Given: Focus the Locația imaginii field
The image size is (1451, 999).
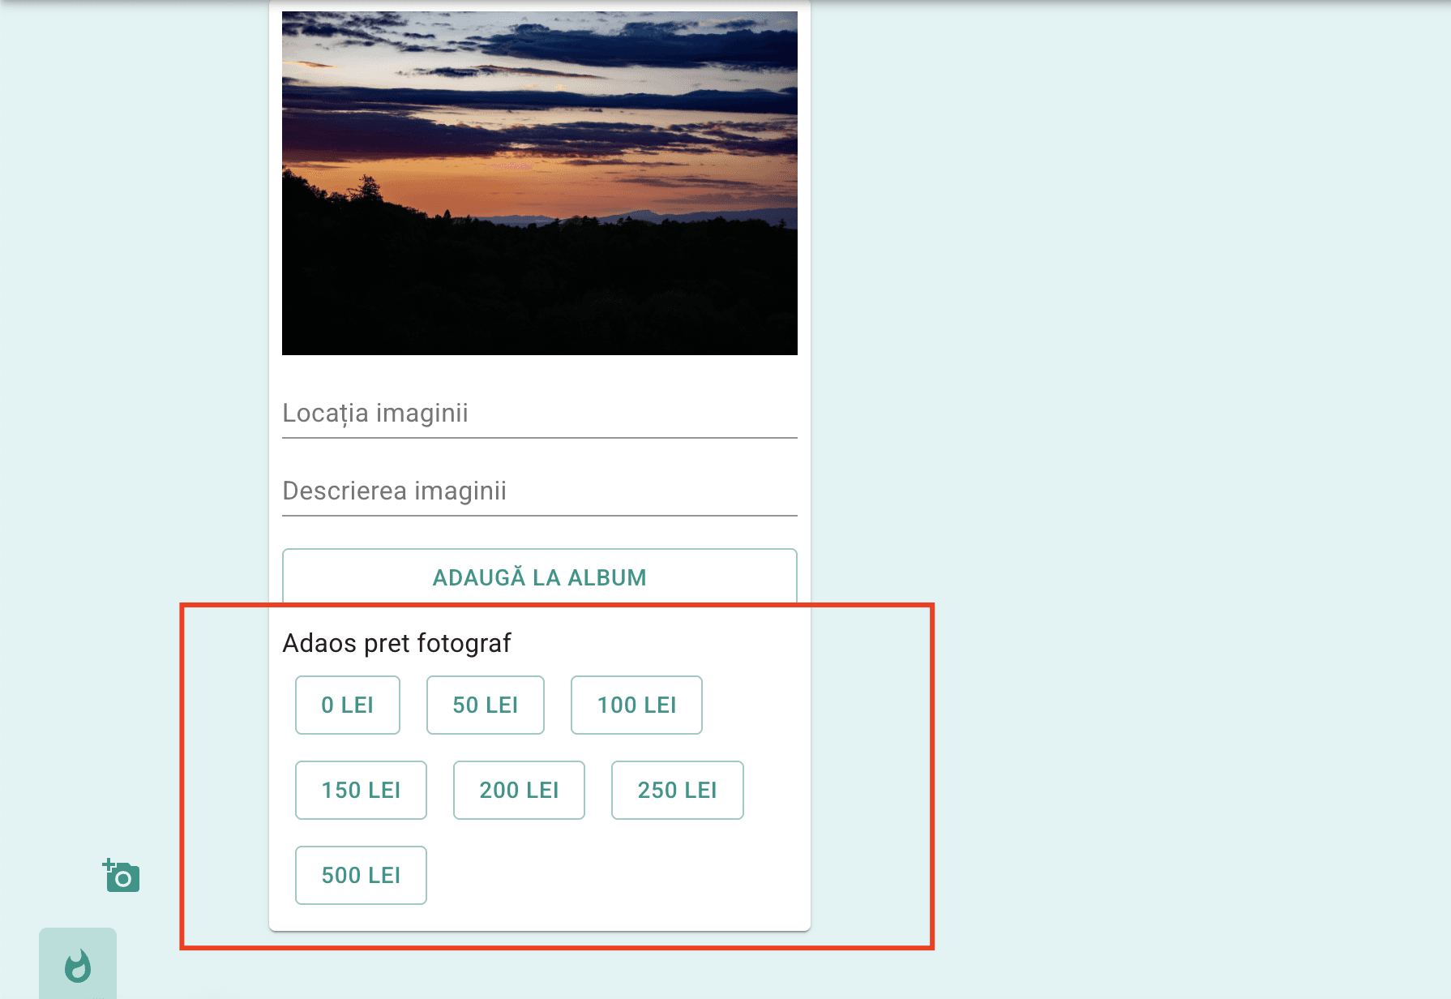Looking at the screenshot, I should (x=540, y=414).
